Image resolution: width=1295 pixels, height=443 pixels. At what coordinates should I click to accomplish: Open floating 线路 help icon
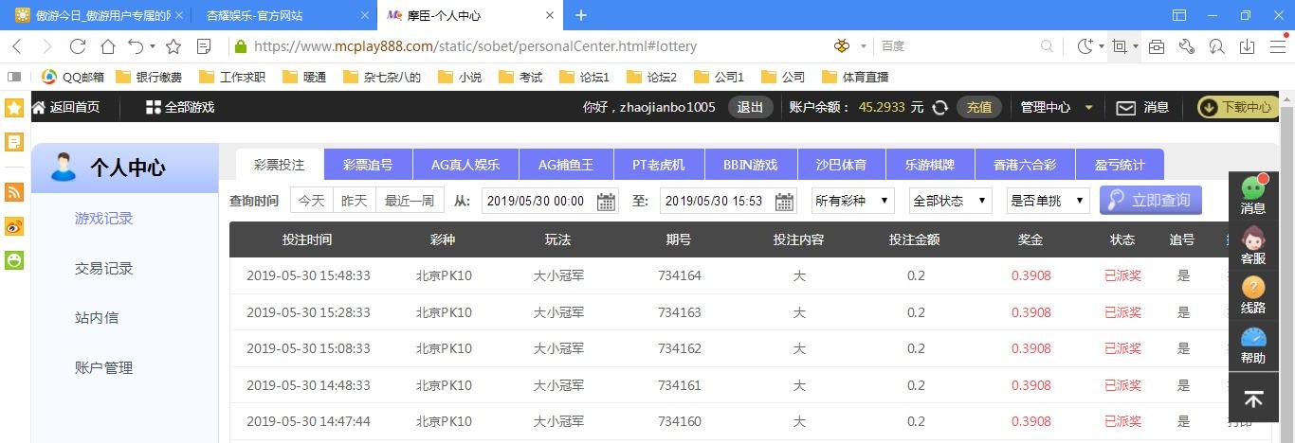point(1253,296)
